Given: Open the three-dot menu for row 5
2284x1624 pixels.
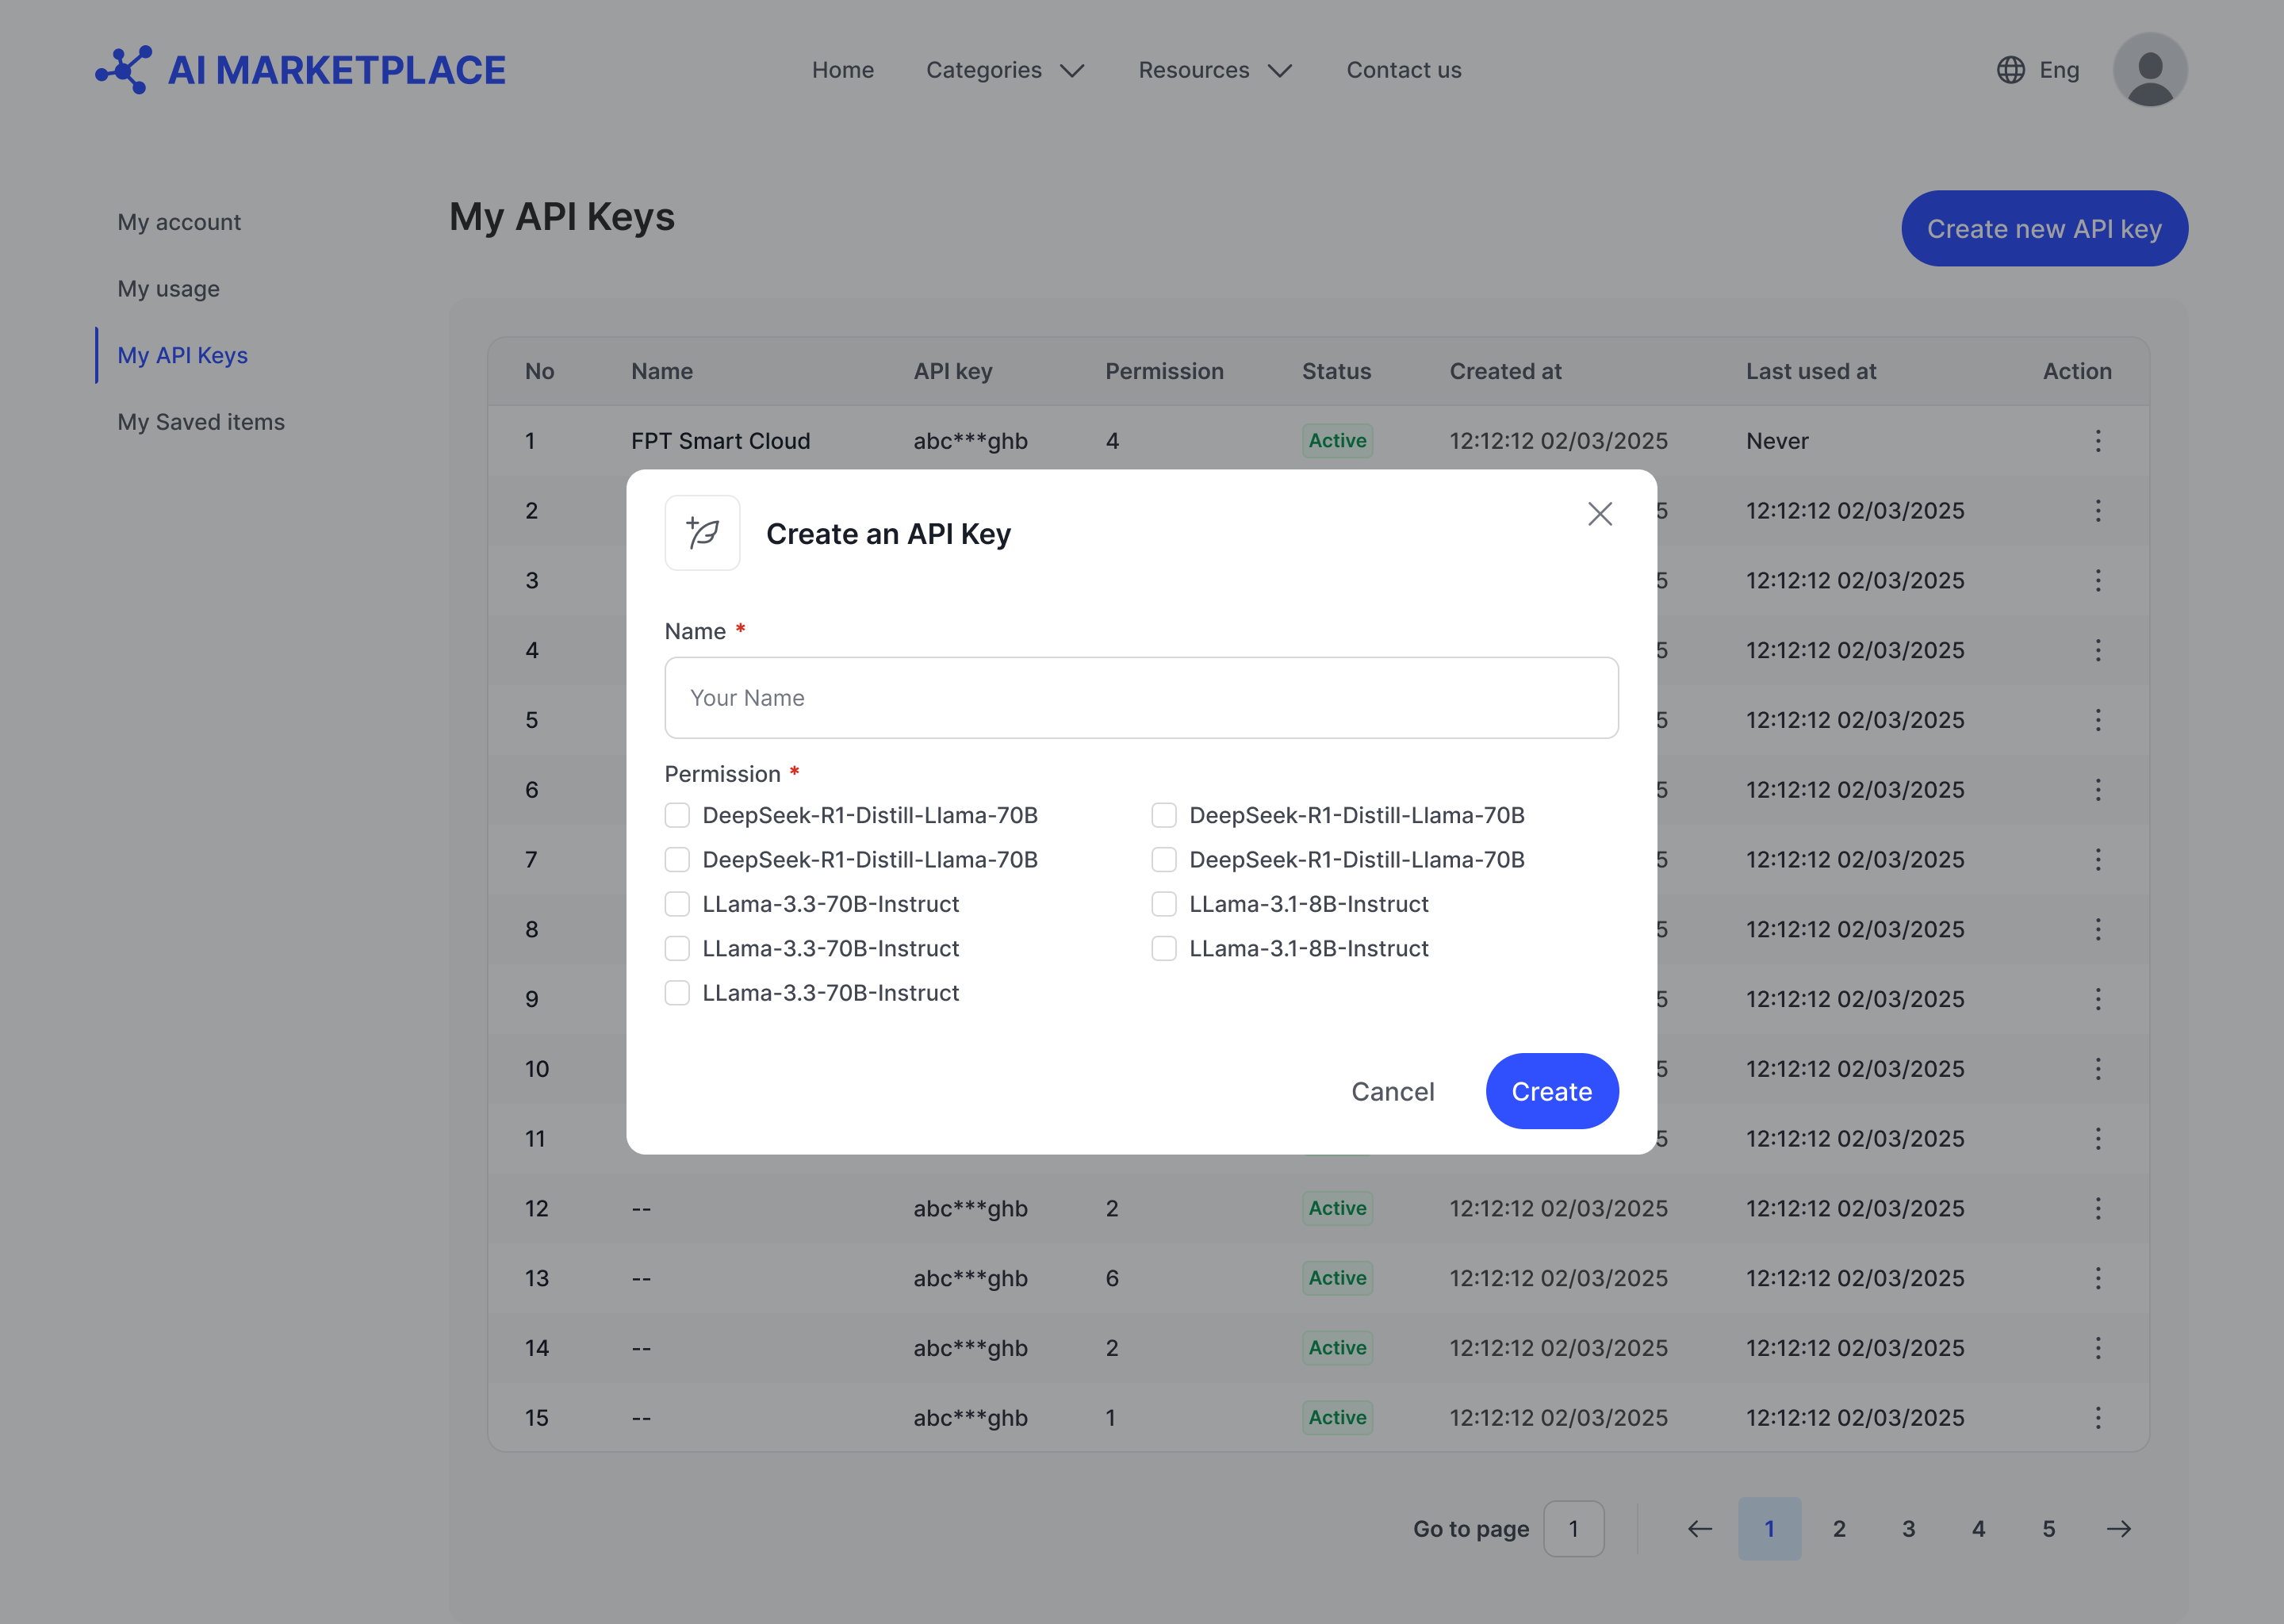Looking at the screenshot, I should click(2098, 720).
